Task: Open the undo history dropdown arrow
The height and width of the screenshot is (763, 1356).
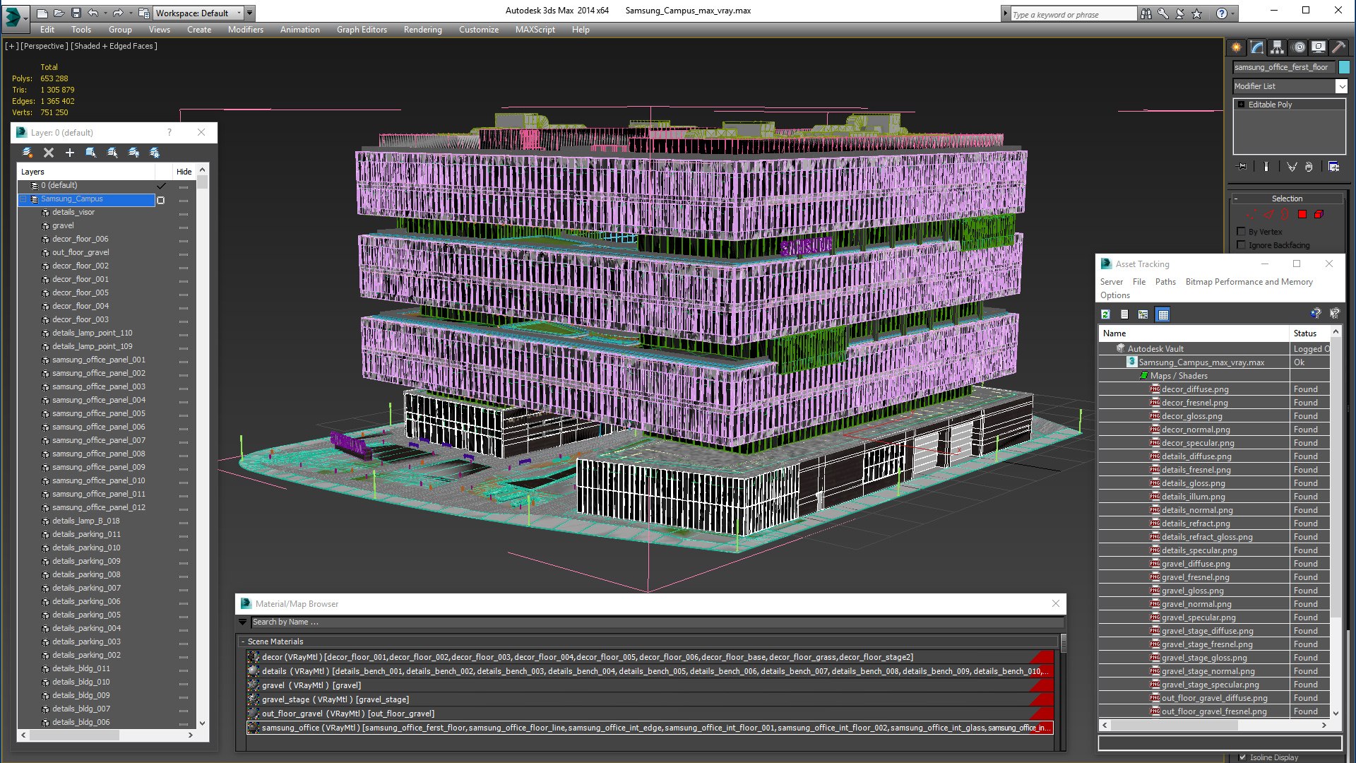Action: tap(105, 13)
